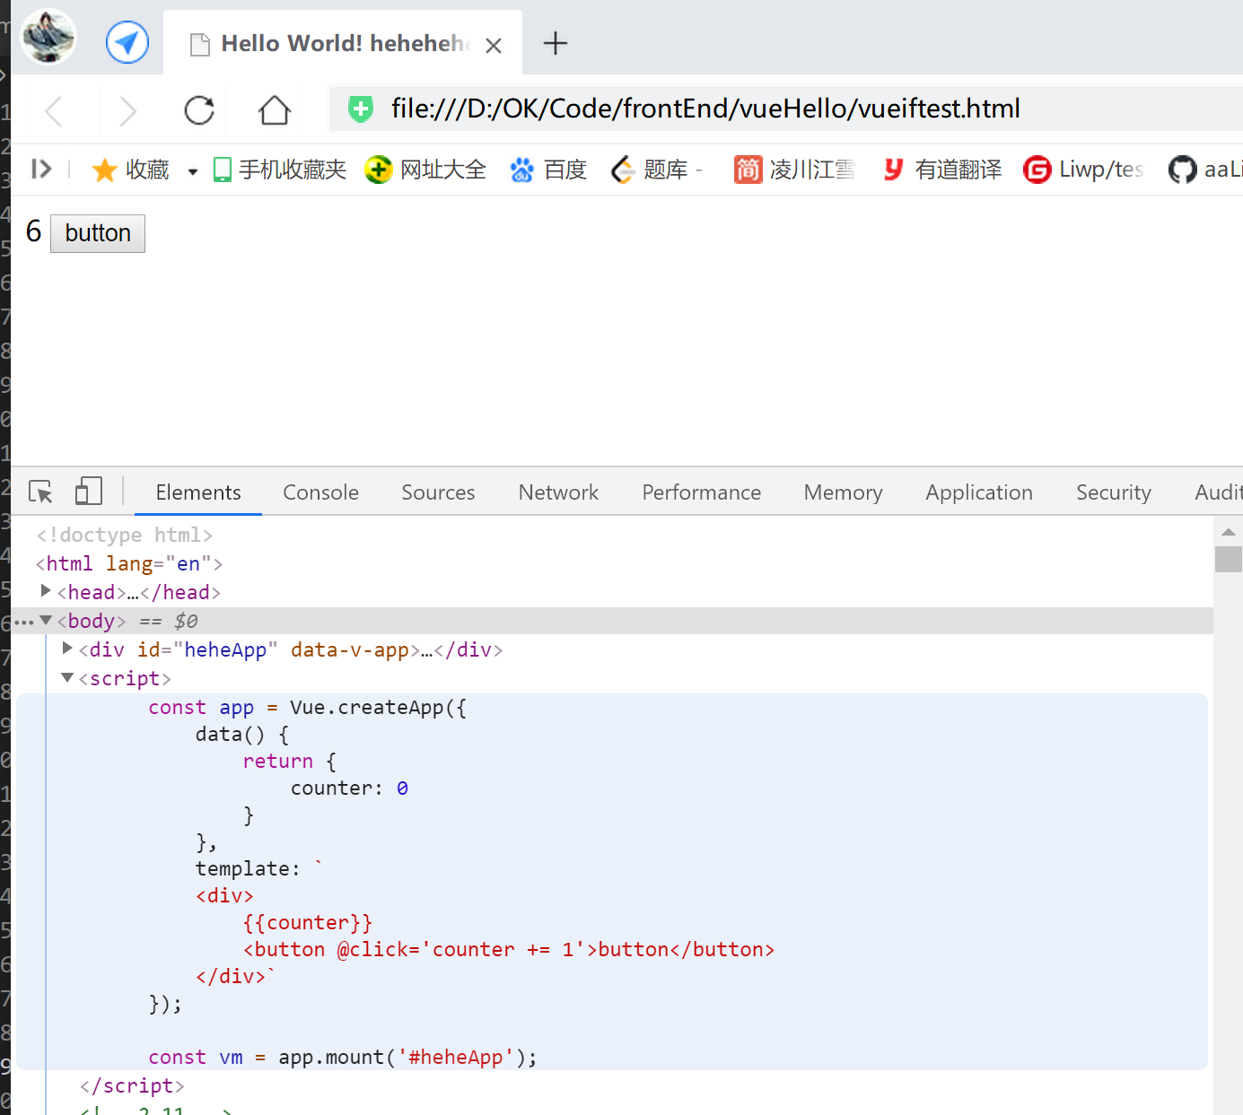The height and width of the screenshot is (1115, 1243).
Task: Open 有道翻译 bookmark
Action: [x=941, y=170]
